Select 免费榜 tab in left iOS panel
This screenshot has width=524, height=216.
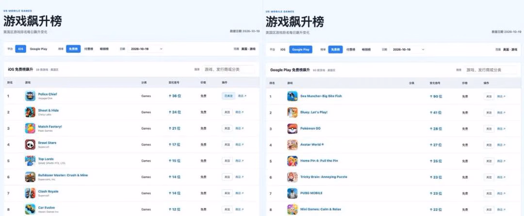click(73, 49)
